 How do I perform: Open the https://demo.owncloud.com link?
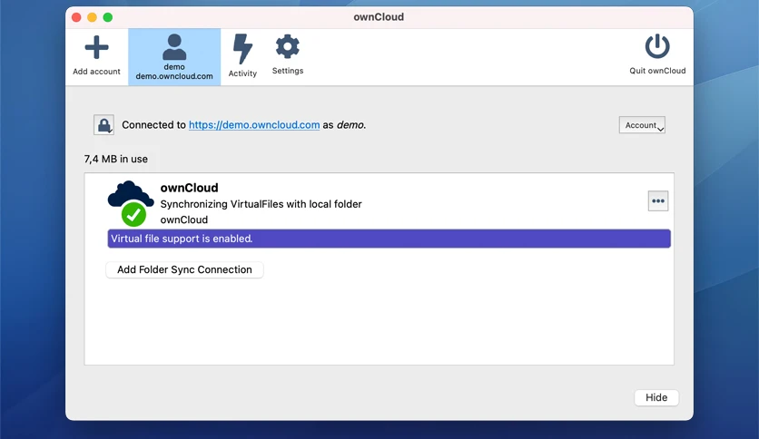[254, 125]
